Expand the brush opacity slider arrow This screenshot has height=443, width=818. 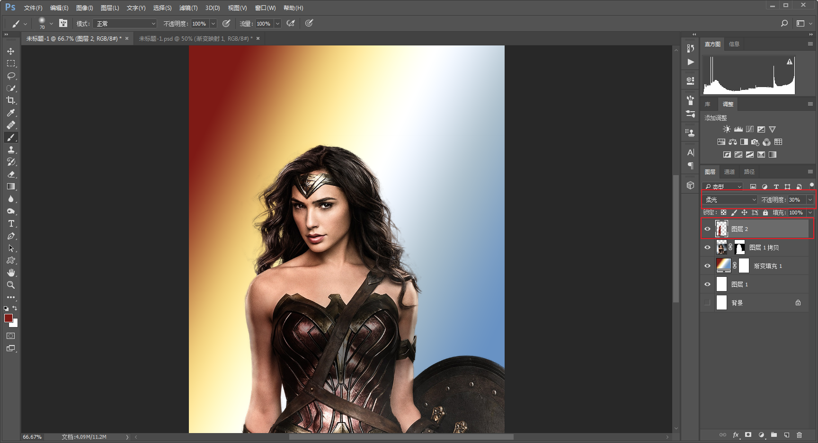coord(213,24)
